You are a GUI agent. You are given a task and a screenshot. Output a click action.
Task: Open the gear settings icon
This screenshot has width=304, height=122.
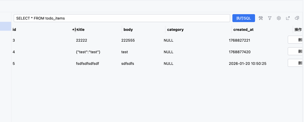point(279,18)
